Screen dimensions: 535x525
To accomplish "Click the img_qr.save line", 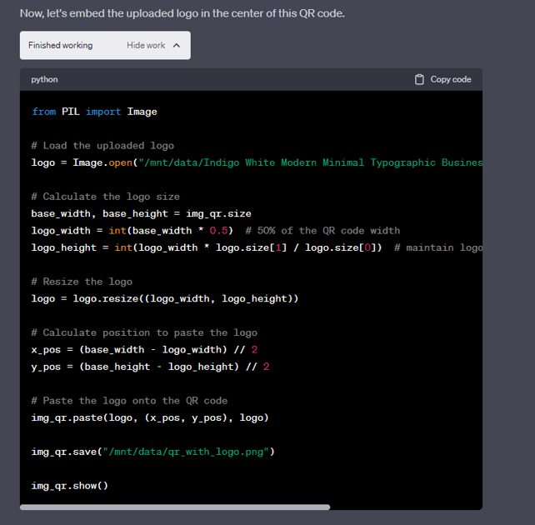I will (152, 452).
